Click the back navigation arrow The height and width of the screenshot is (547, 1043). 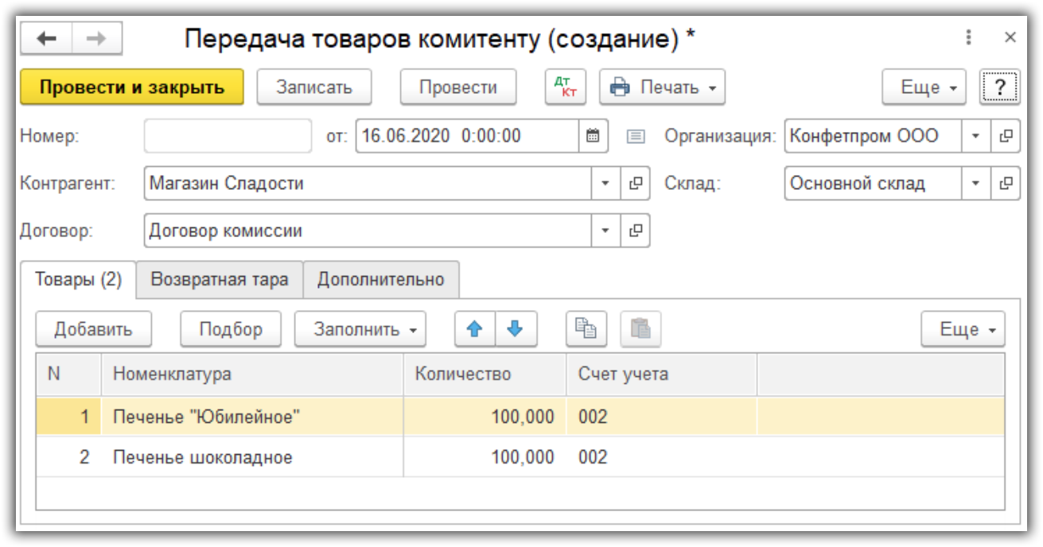click(x=46, y=39)
